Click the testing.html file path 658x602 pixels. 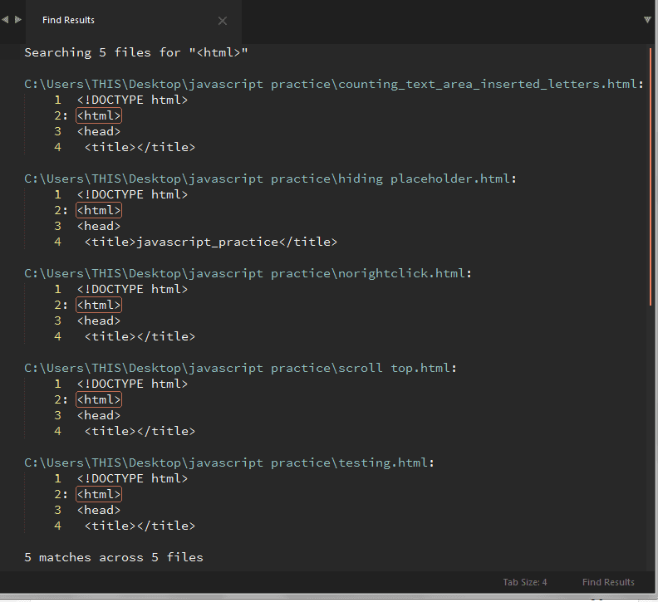coord(228,463)
